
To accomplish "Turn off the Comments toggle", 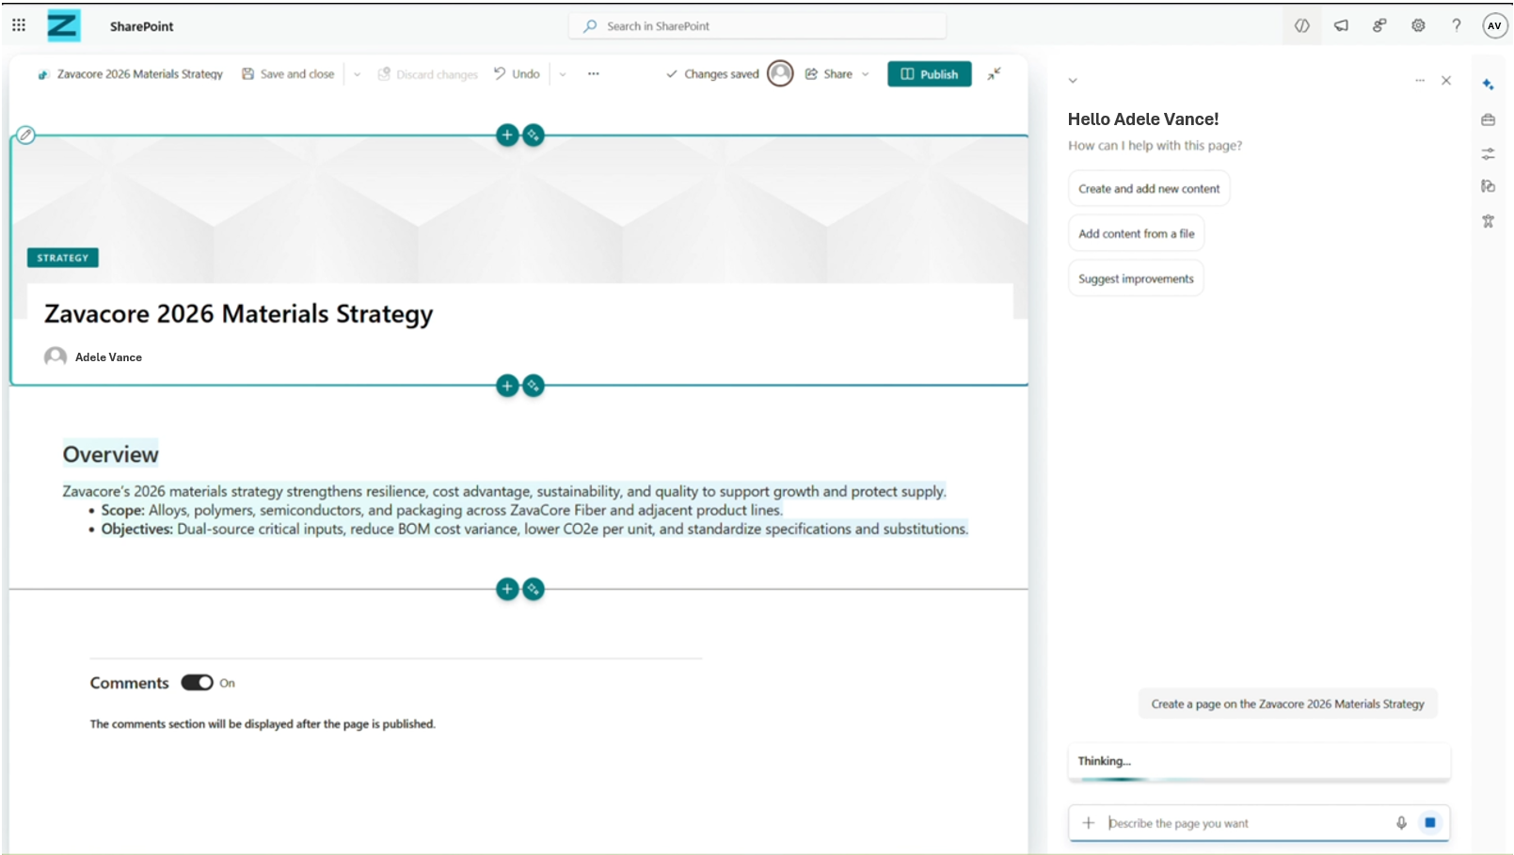I will coord(198,683).
